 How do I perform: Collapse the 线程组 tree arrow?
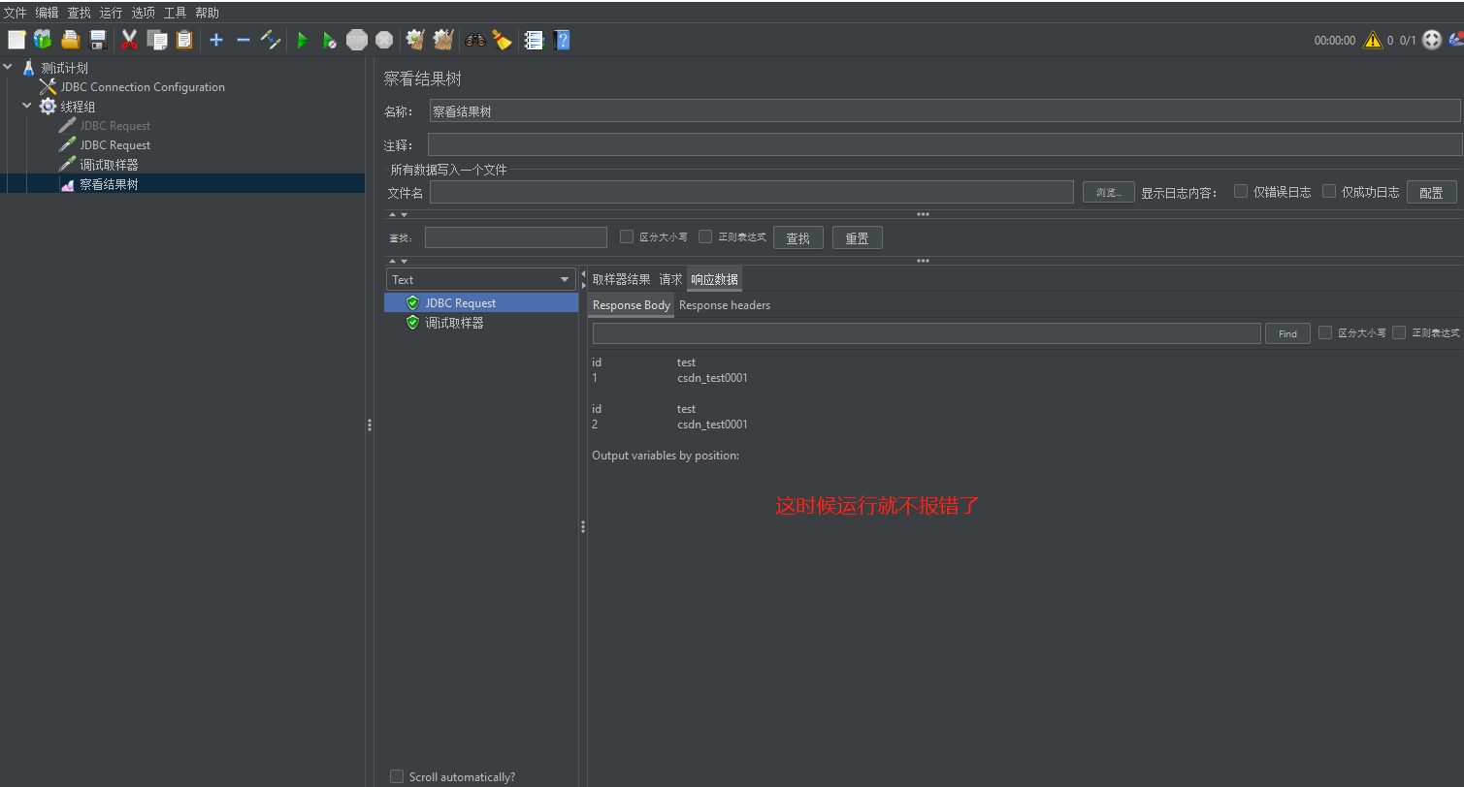pos(27,106)
